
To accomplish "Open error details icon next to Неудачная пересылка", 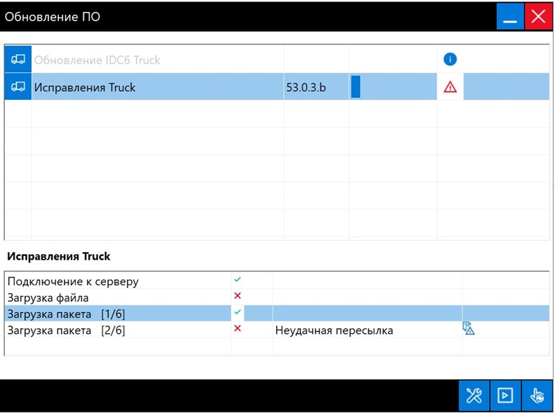I will [469, 330].
